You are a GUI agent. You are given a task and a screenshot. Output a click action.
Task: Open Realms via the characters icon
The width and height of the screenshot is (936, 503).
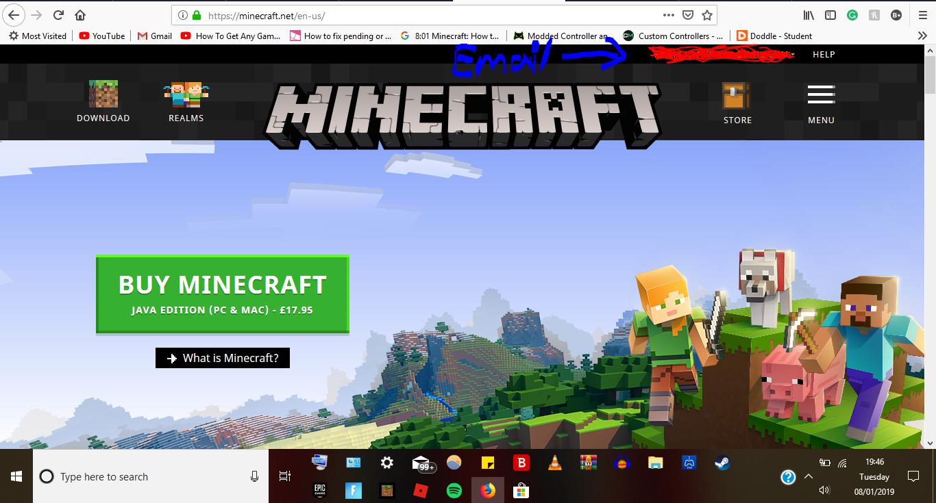pos(185,92)
